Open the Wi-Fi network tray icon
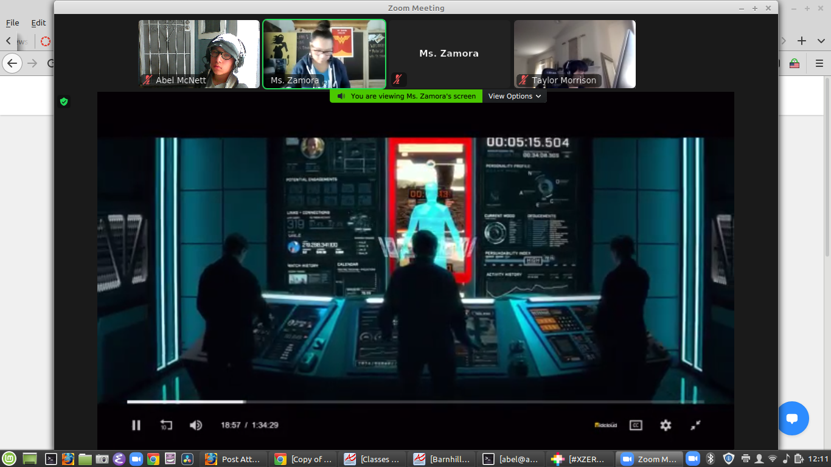 coord(773,459)
